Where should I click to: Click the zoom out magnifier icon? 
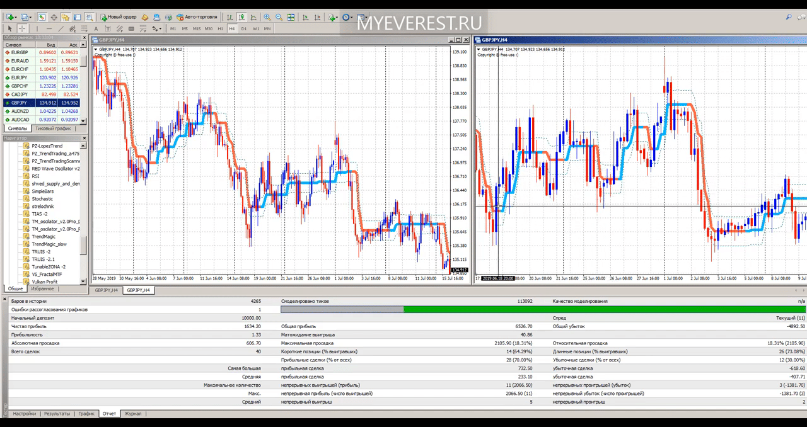tap(279, 17)
